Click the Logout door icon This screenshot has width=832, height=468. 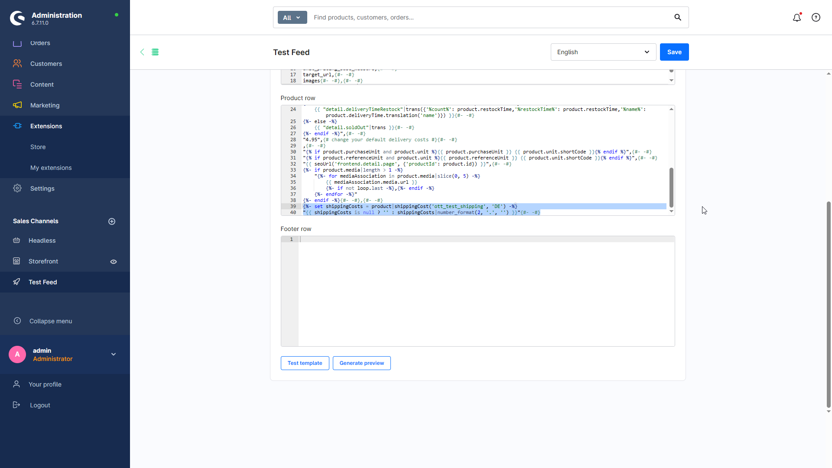[x=16, y=405]
